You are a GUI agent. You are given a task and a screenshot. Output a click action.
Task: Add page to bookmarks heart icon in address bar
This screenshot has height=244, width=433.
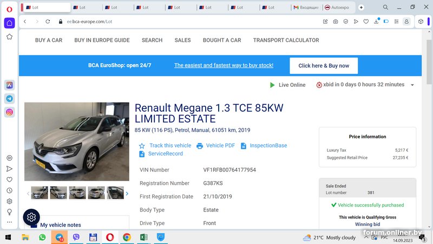(366, 22)
